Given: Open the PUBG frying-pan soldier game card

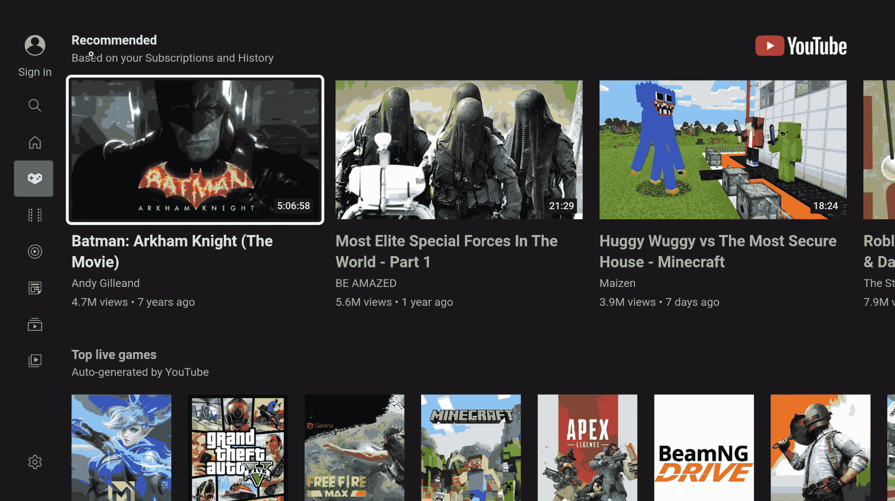Looking at the screenshot, I should 820,448.
